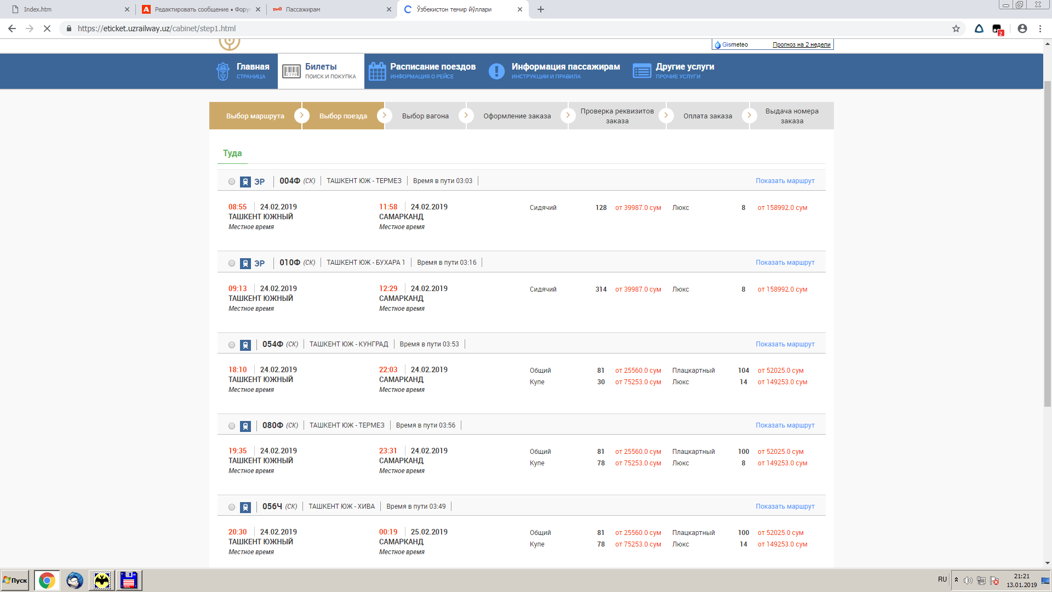Click Купе price for train 080Ф

pos(638,463)
